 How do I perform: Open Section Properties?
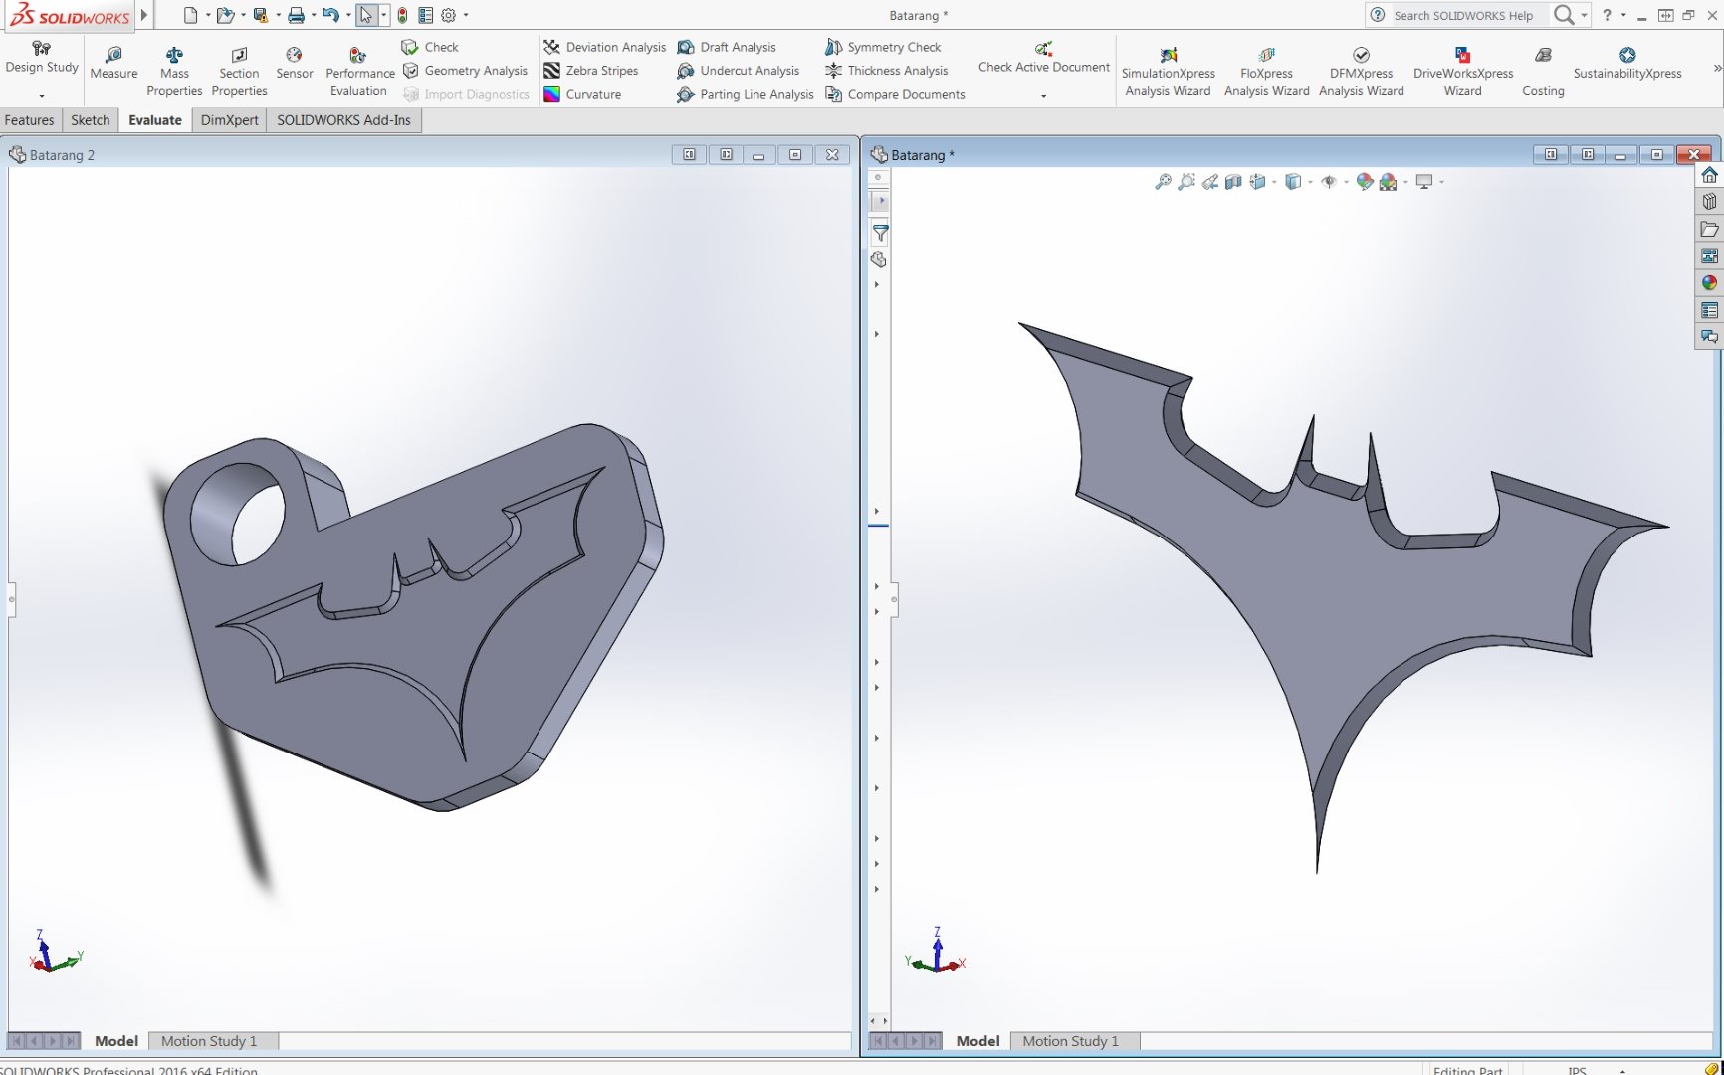(x=239, y=71)
